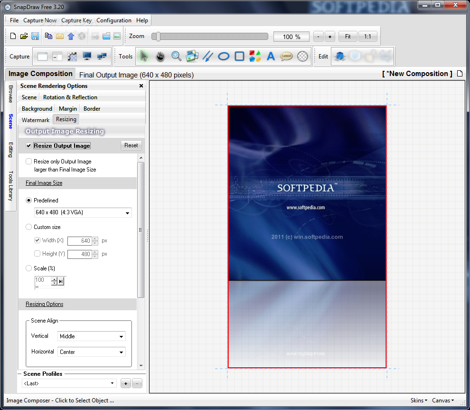Select the rectangle drawing tool

point(239,56)
